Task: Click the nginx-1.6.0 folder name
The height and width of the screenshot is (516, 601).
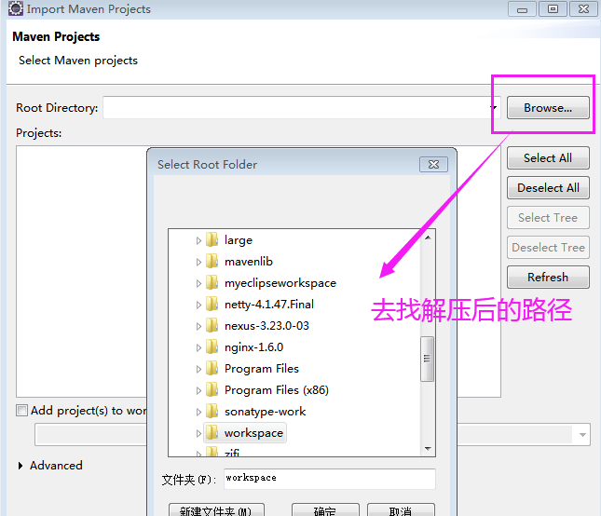Action: (253, 347)
